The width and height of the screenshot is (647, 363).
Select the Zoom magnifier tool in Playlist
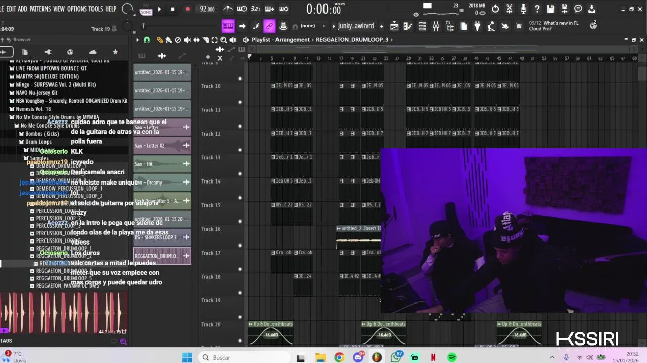coord(223,40)
